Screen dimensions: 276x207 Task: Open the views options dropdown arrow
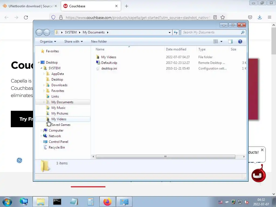tap(222, 42)
